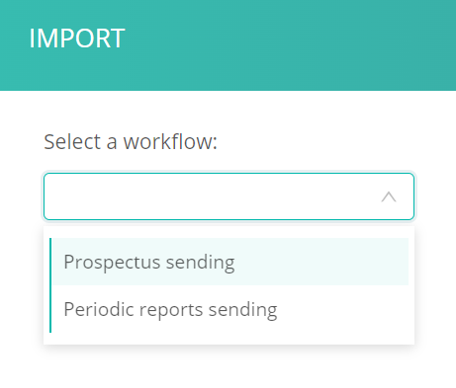This screenshot has height=388, width=456.
Task: Click the teal bar beside workflow options
Action: pyautogui.click(x=50, y=285)
